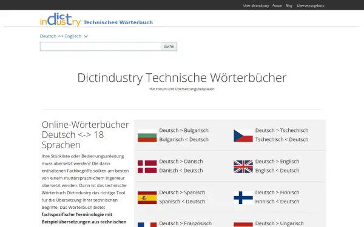The image size is (364, 227).
Task: Open Deutsch > Dänisch dictionary
Action: tap(181, 162)
